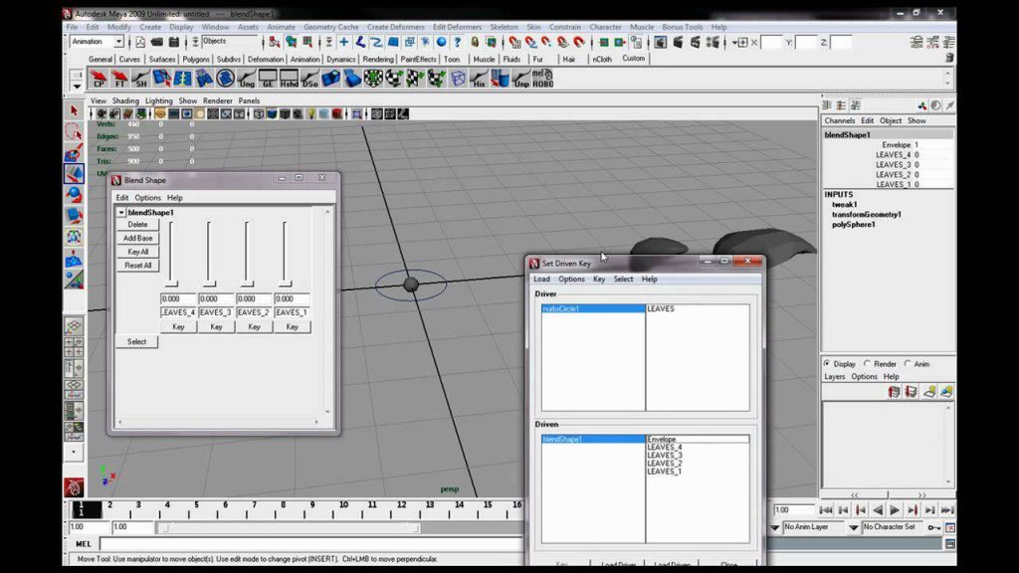Click the Hshd shelf button
The width and height of the screenshot is (1019, 573).
click(x=289, y=79)
